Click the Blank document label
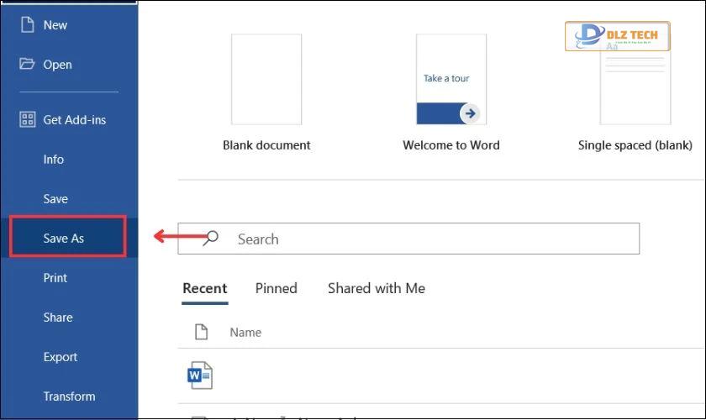 point(266,145)
